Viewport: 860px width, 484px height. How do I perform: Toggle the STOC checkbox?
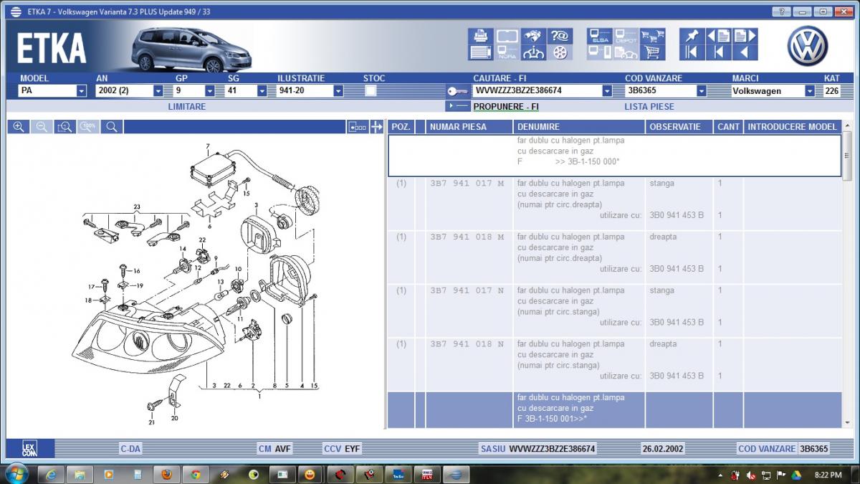click(371, 91)
